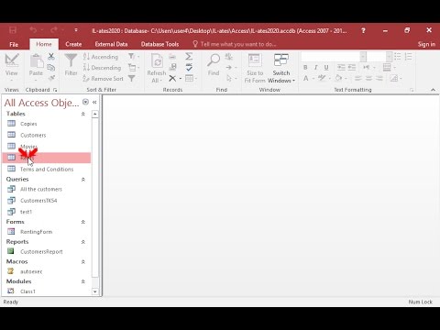Click the Sign in link
Viewport: 440px width, 330px height.
426,44
